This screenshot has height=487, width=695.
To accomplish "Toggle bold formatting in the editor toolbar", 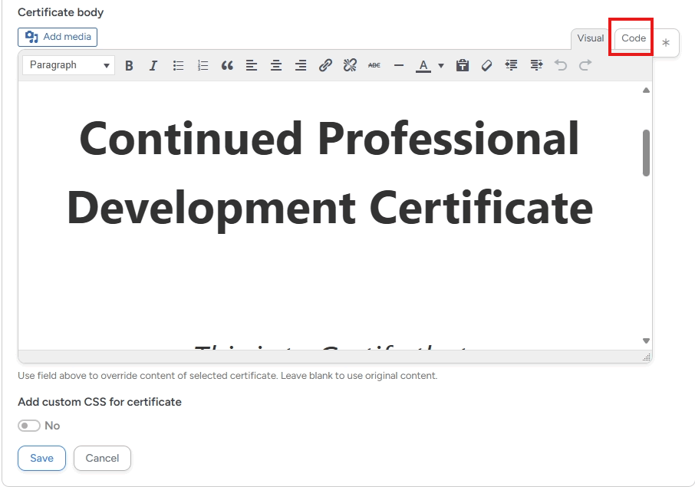I will [129, 66].
